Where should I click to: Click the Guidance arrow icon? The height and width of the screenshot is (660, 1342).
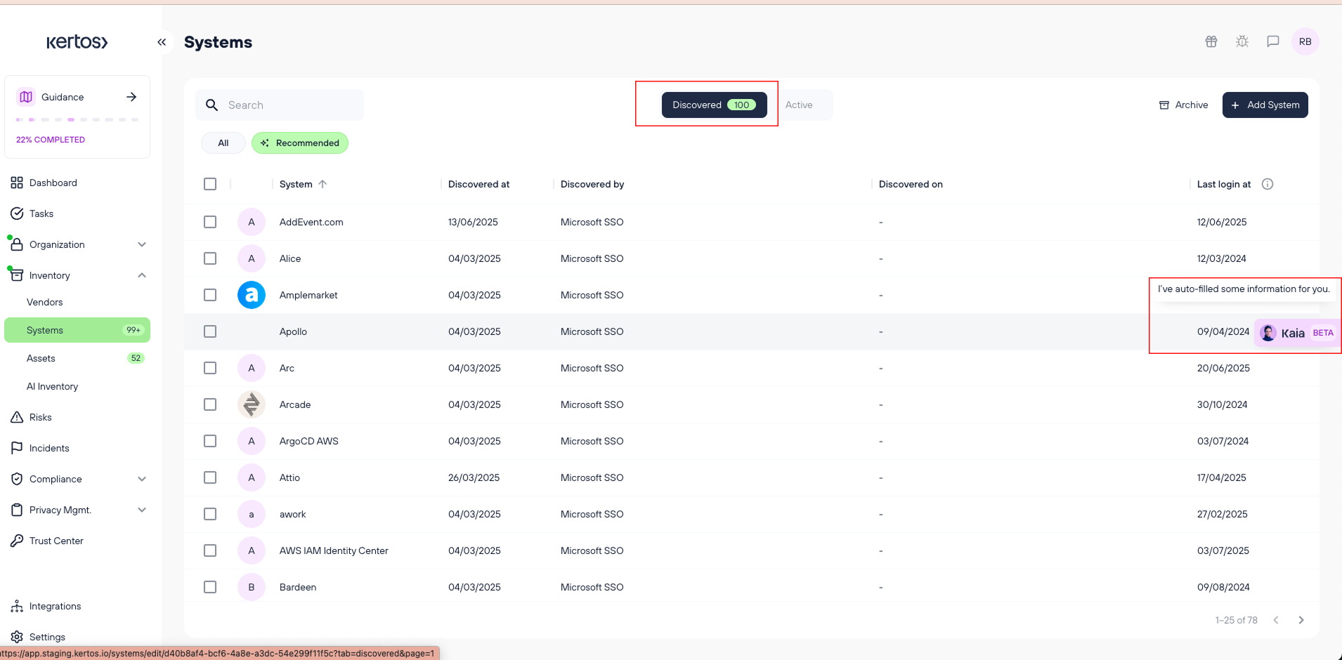click(131, 97)
